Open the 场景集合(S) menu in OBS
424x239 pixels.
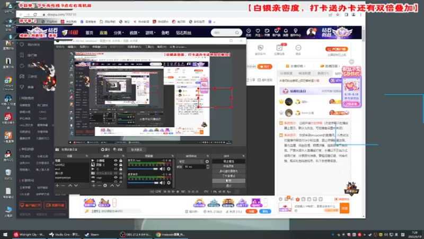pyautogui.click(x=135, y=47)
